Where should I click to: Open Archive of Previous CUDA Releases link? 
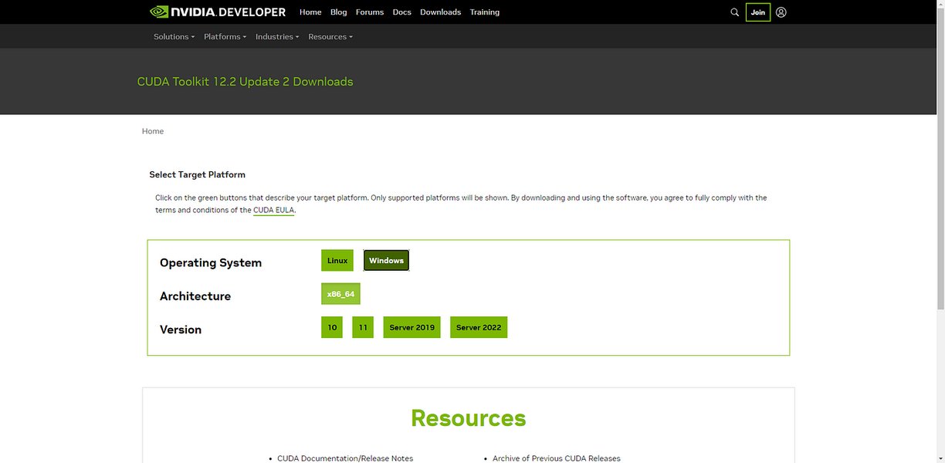(557, 458)
